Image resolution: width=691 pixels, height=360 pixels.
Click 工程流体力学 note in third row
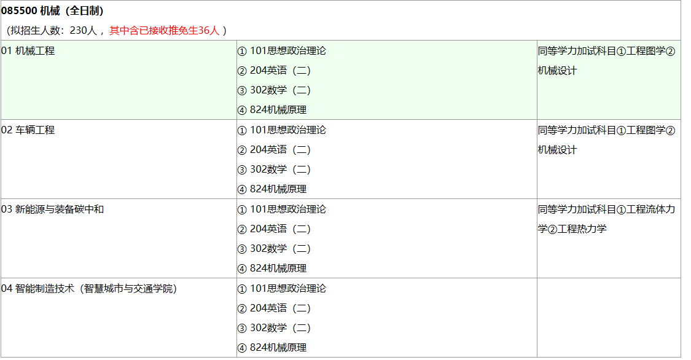tap(645, 209)
